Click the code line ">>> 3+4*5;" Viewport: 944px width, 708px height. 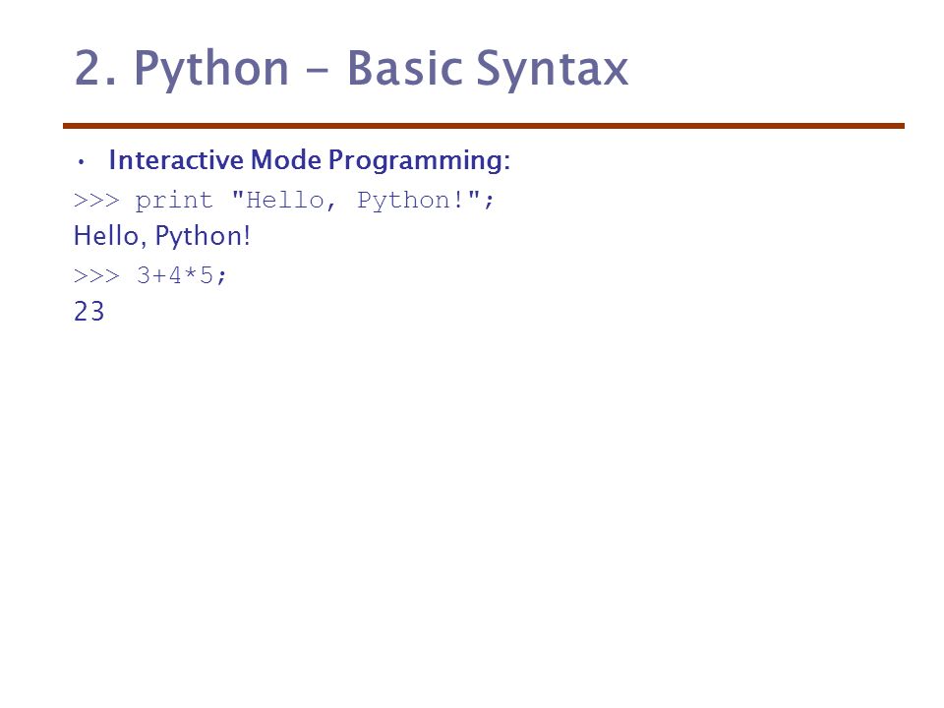coord(149,275)
